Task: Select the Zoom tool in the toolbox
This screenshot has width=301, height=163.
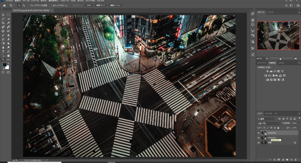Action: 3,59
